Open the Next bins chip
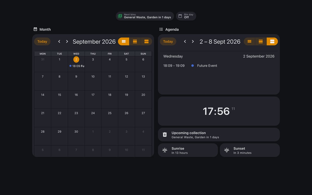This screenshot has height=195, width=312. click(145, 16)
